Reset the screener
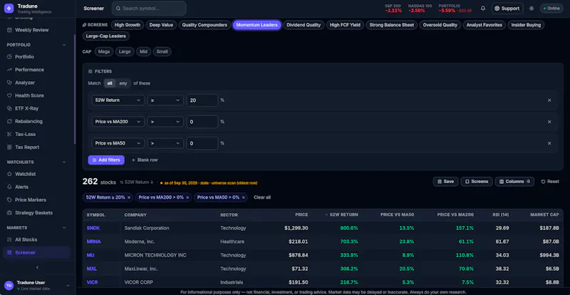This screenshot has width=570, height=295. coord(550,182)
